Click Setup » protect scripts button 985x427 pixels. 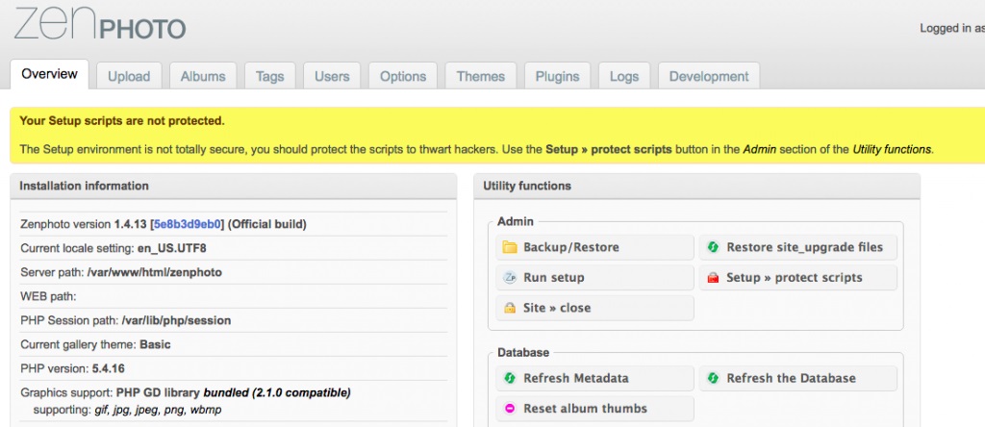[x=797, y=278]
